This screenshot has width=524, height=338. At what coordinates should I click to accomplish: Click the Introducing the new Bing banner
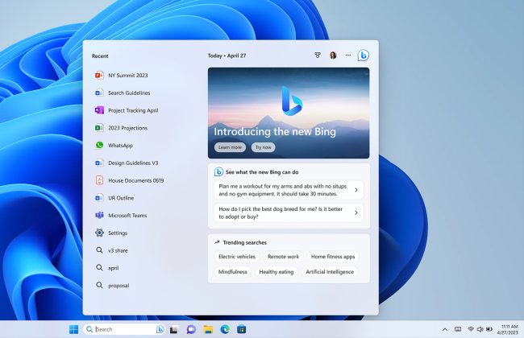(289, 113)
